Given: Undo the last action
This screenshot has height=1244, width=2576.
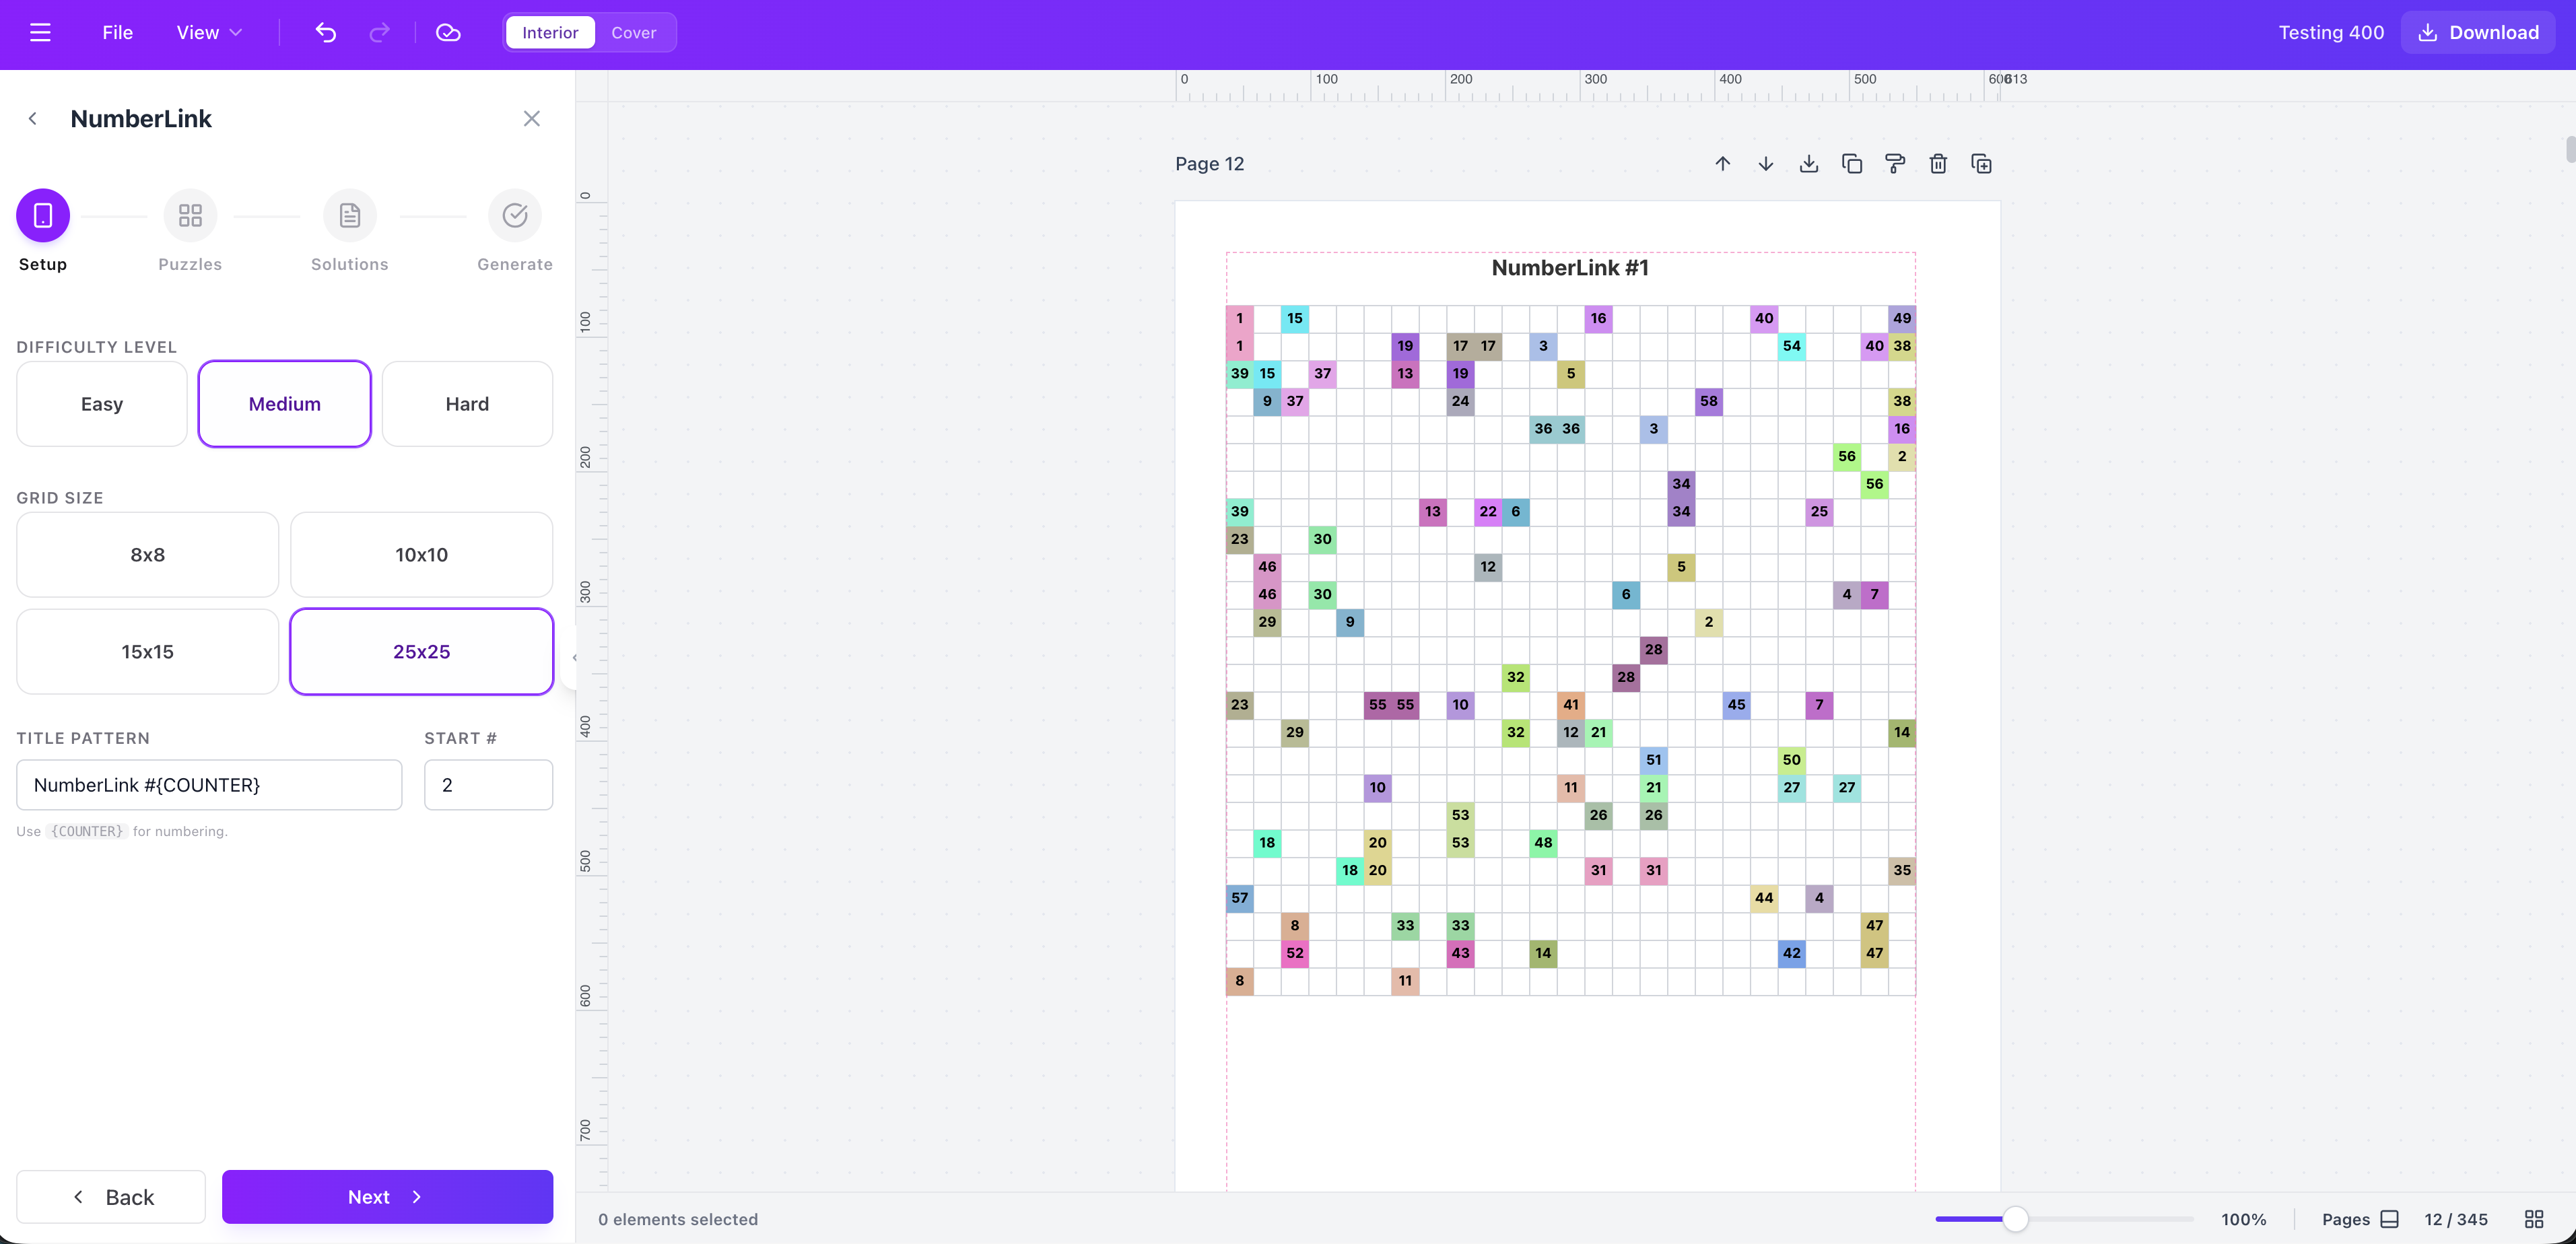Looking at the screenshot, I should pyautogui.click(x=325, y=32).
